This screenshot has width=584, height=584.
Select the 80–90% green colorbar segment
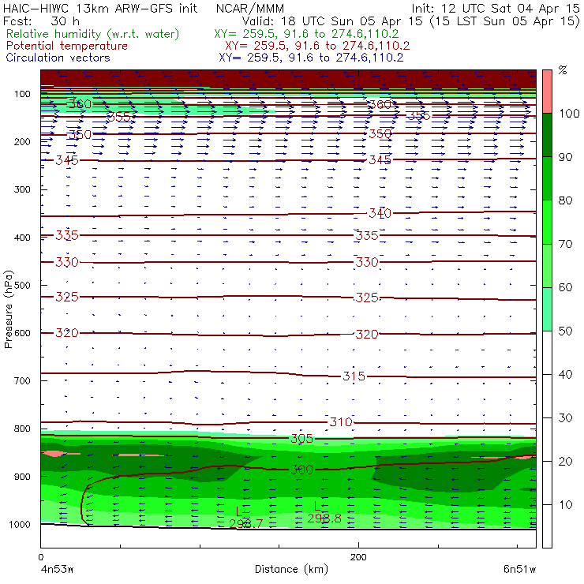coord(547,178)
